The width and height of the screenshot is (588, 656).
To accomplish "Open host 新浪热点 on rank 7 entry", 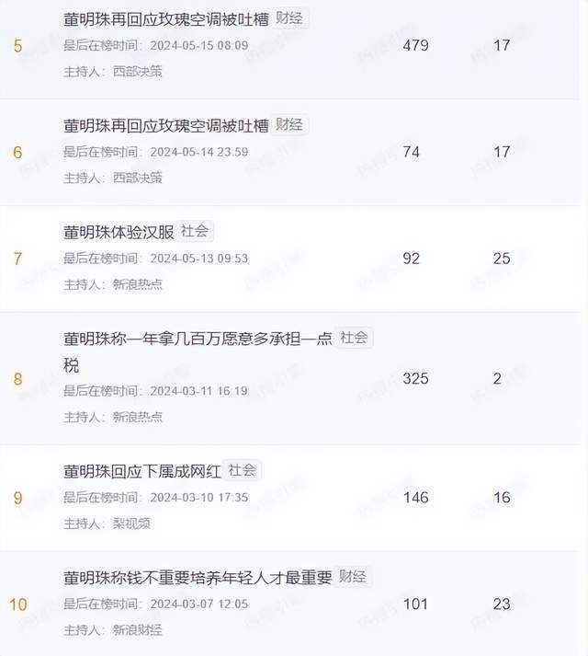I will click(x=138, y=284).
